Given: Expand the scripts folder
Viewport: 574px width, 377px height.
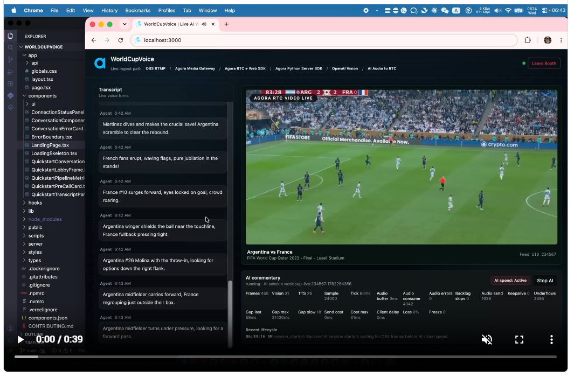Looking at the screenshot, I should pos(36,236).
